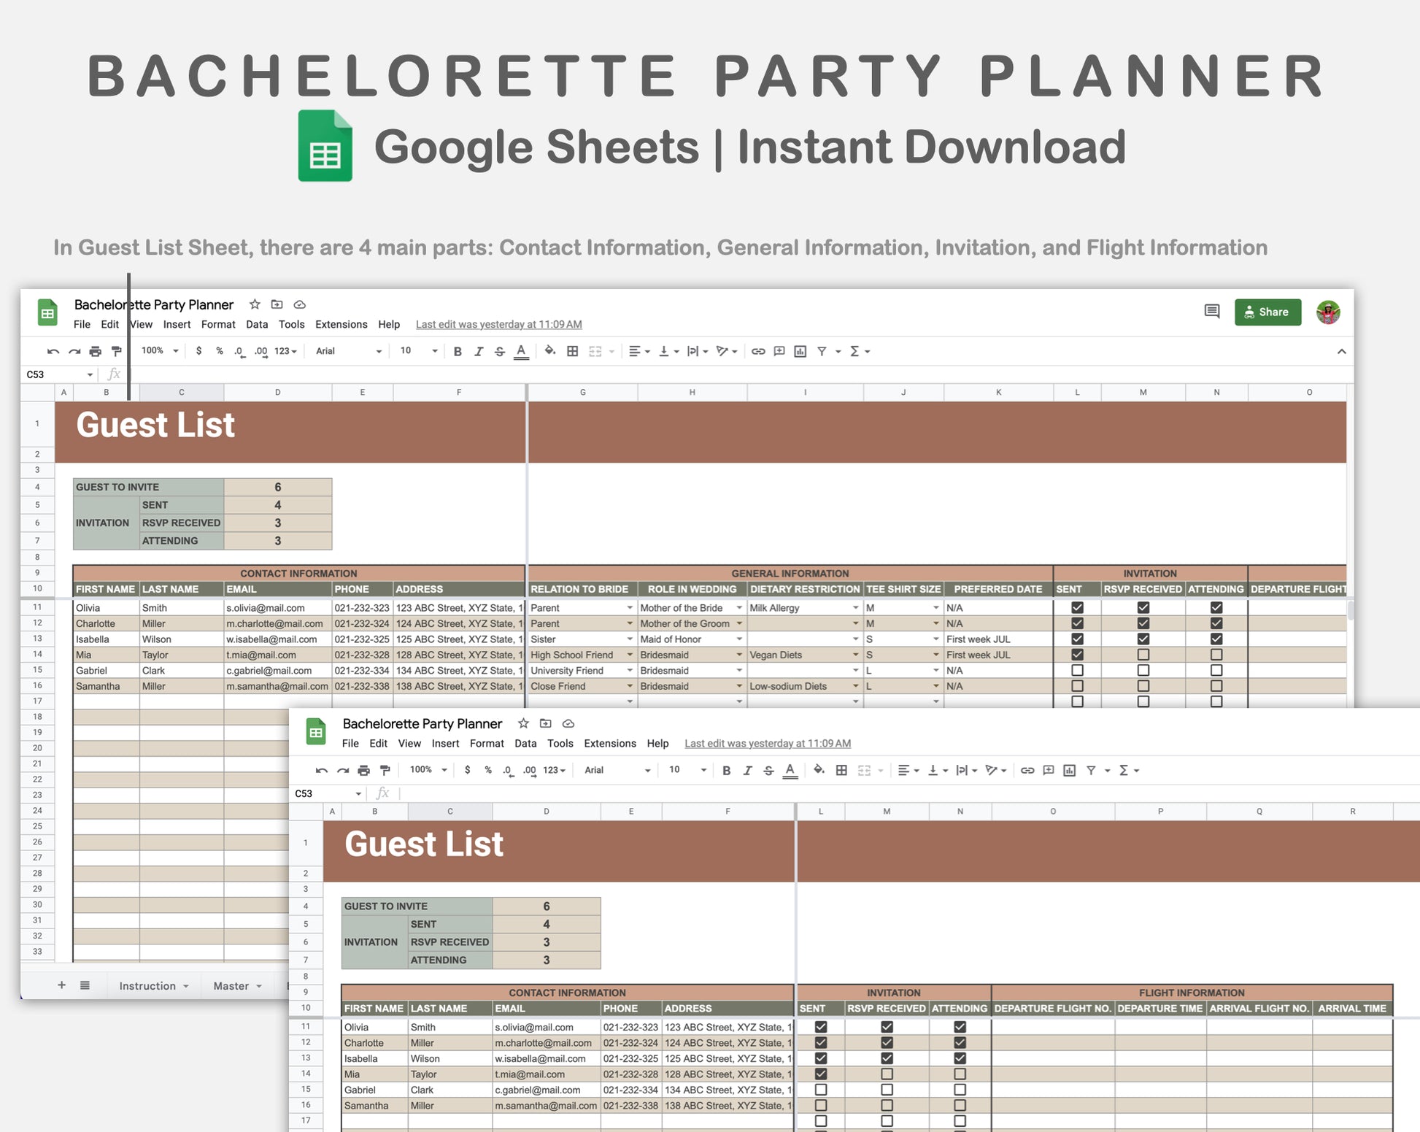Screen dimensions: 1420x1132
Task: Click the text color underlined A icon
Action: point(521,352)
